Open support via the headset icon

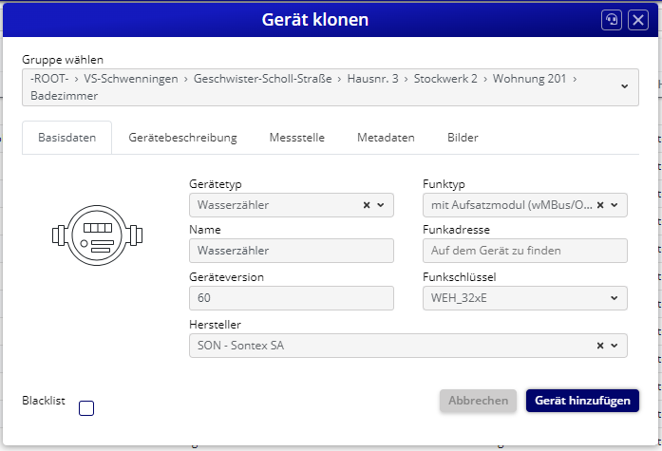613,20
